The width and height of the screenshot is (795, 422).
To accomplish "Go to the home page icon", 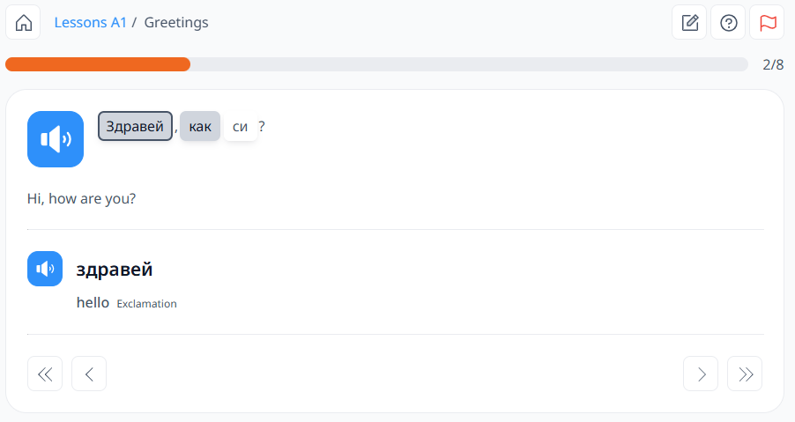I will [x=23, y=22].
